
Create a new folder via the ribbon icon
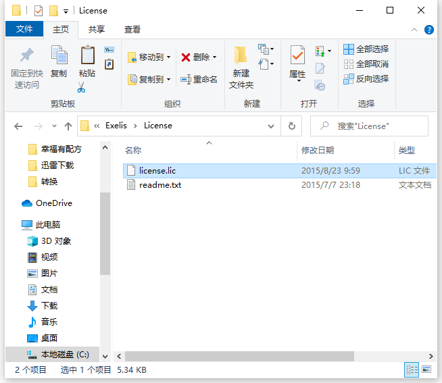(241, 55)
